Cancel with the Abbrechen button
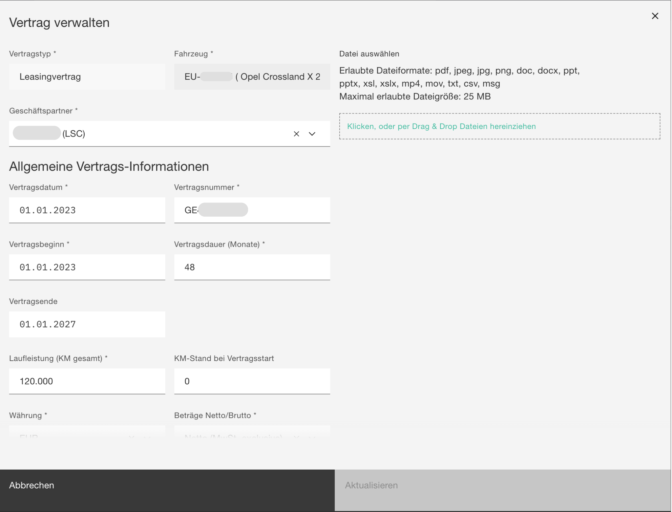The width and height of the screenshot is (672, 512). pos(167,490)
